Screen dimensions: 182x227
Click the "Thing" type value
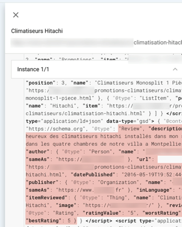coord(117,198)
